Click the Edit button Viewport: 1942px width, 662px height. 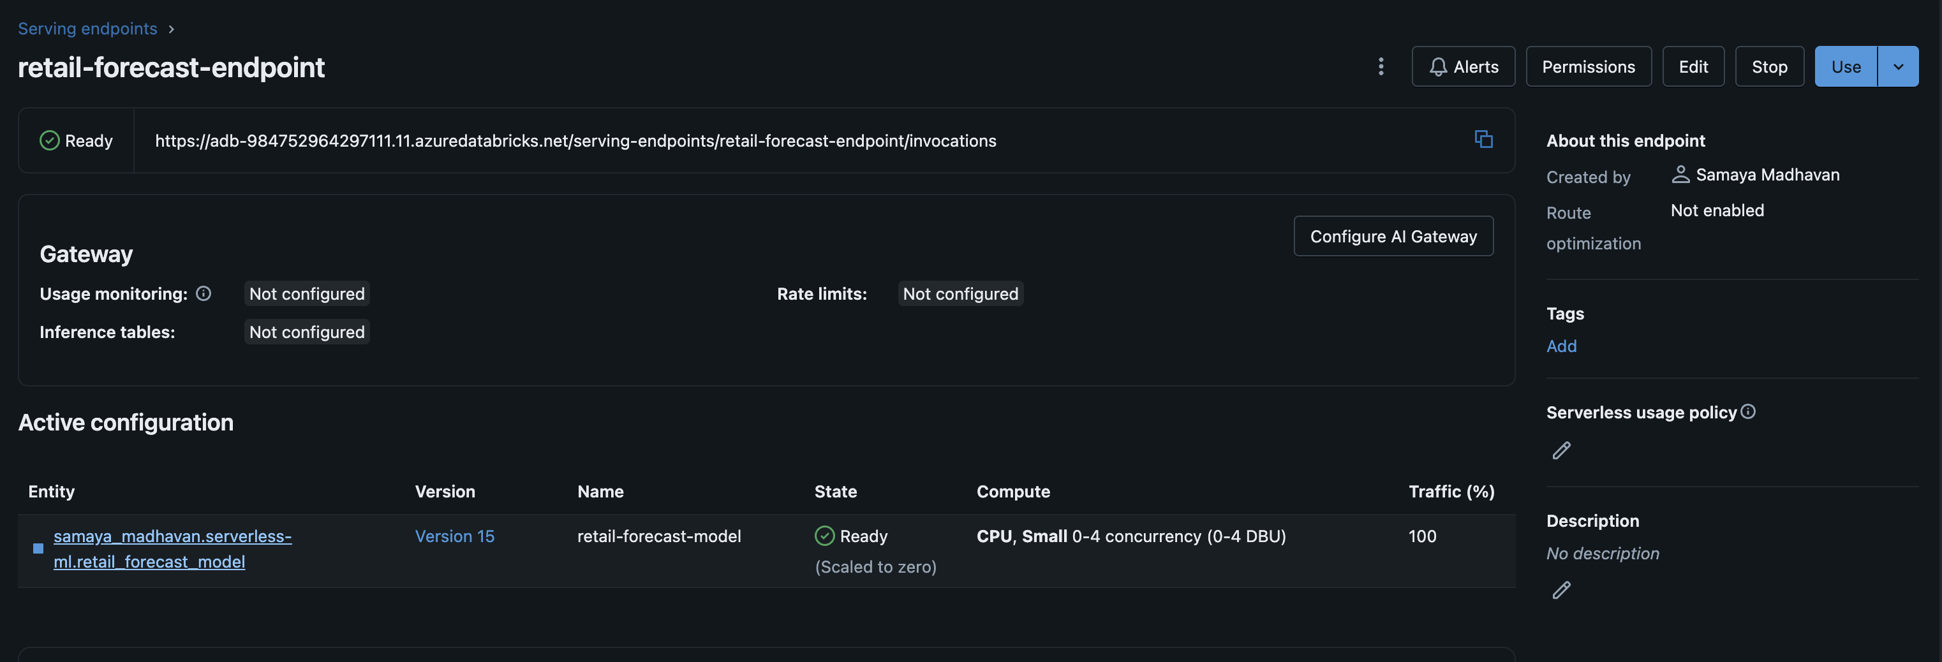[x=1693, y=66]
